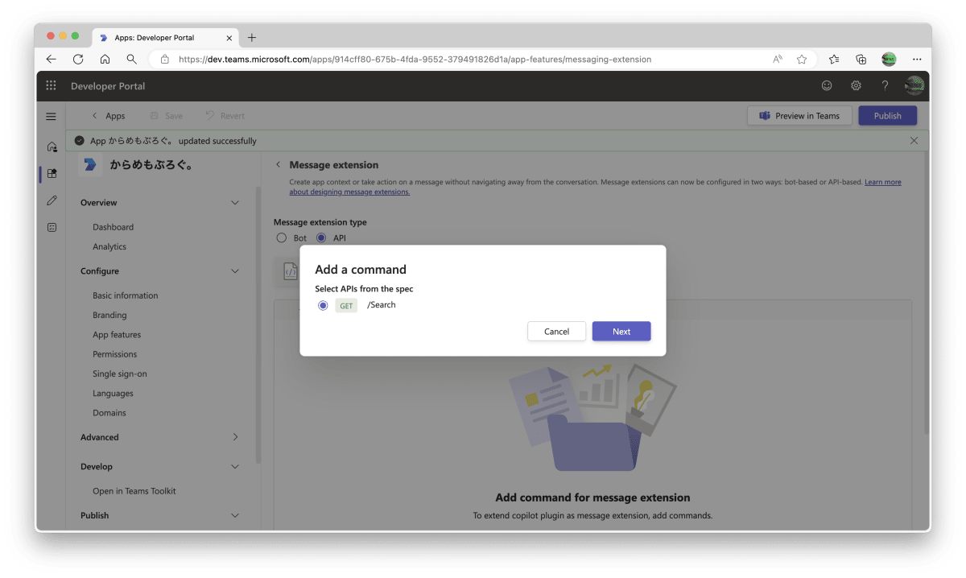The width and height of the screenshot is (966, 578).
Task: Click the からめもぶろぐ。 app name in sidebar
Action: (151, 164)
